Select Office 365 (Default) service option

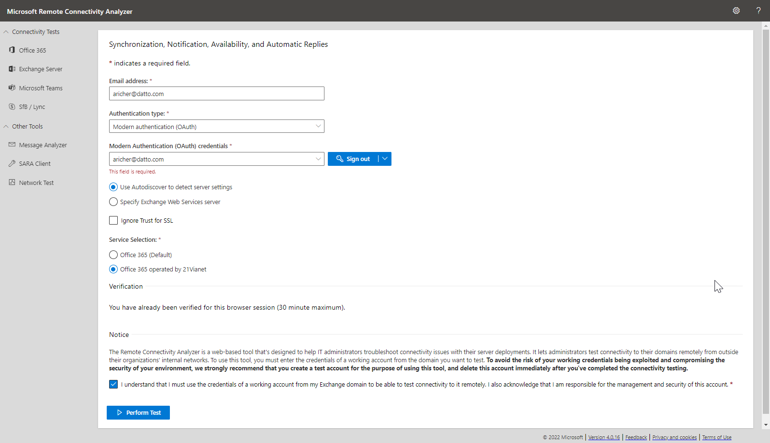pos(113,255)
